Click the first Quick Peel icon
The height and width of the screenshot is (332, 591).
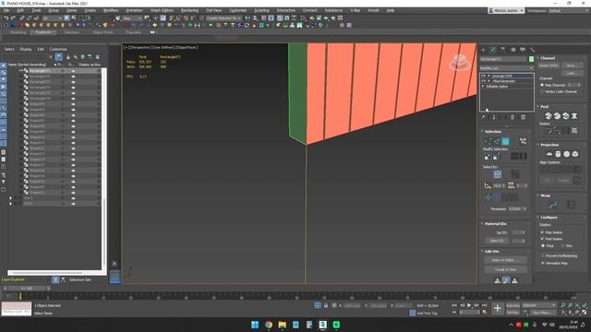click(549, 116)
